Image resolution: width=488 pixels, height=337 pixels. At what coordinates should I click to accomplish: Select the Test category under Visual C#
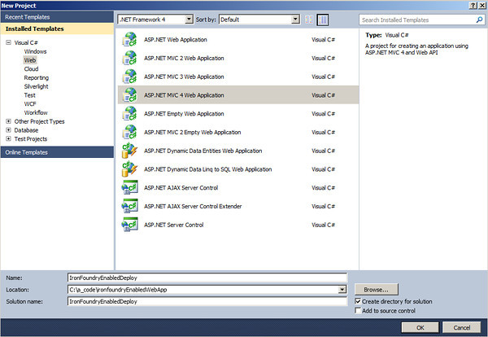[29, 95]
